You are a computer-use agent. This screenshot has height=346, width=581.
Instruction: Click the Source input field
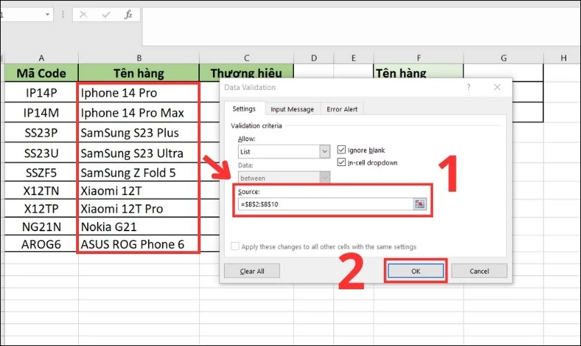pos(326,204)
